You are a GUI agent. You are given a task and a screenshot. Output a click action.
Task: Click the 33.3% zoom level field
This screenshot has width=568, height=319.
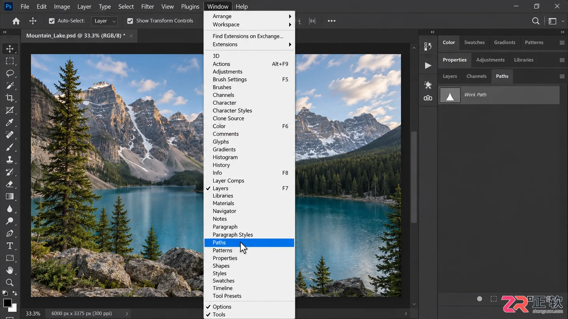(33, 313)
